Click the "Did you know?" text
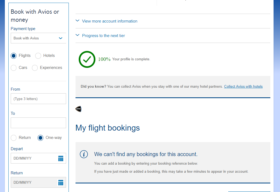Image resolution: width=280 pixels, height=192 pixels. pos(94,86)
